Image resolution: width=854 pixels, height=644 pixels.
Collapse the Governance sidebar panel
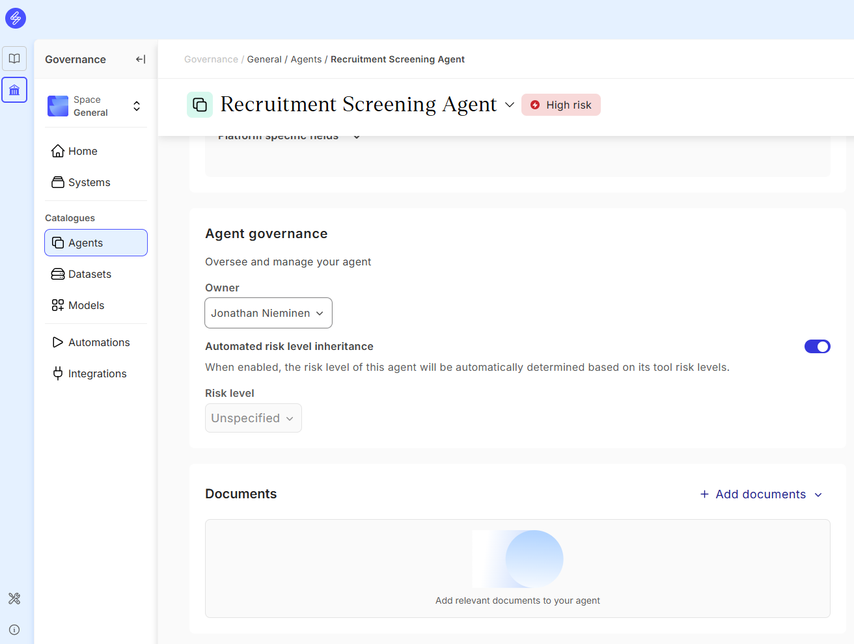141,59
